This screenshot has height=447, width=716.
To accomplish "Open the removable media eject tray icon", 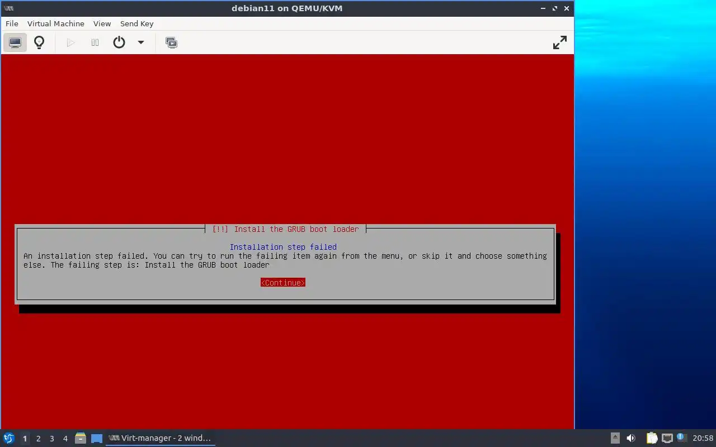I will point(615,438).
